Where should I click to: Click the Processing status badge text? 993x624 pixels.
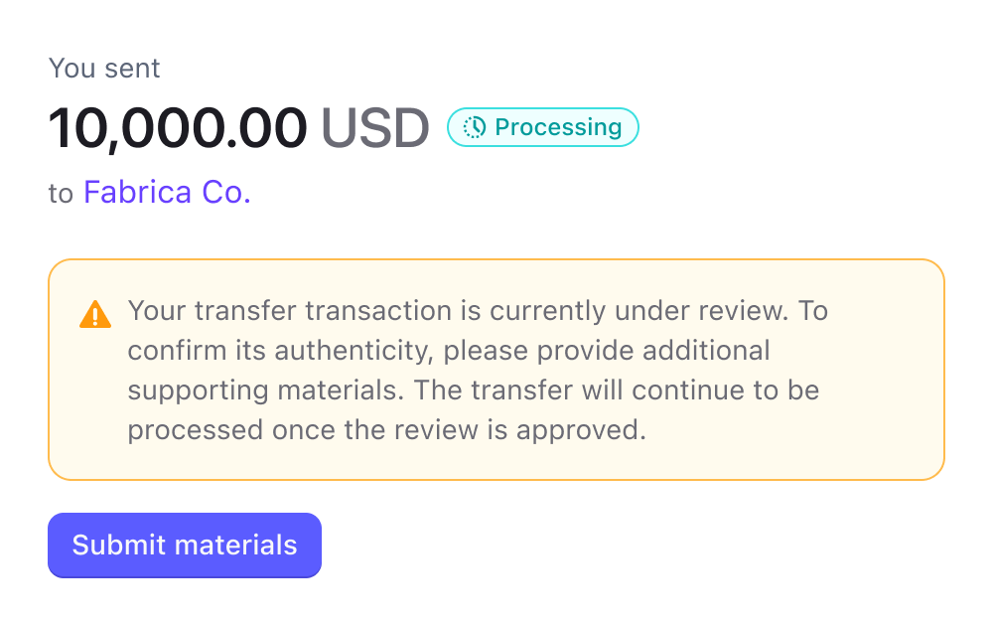(558, 127)
